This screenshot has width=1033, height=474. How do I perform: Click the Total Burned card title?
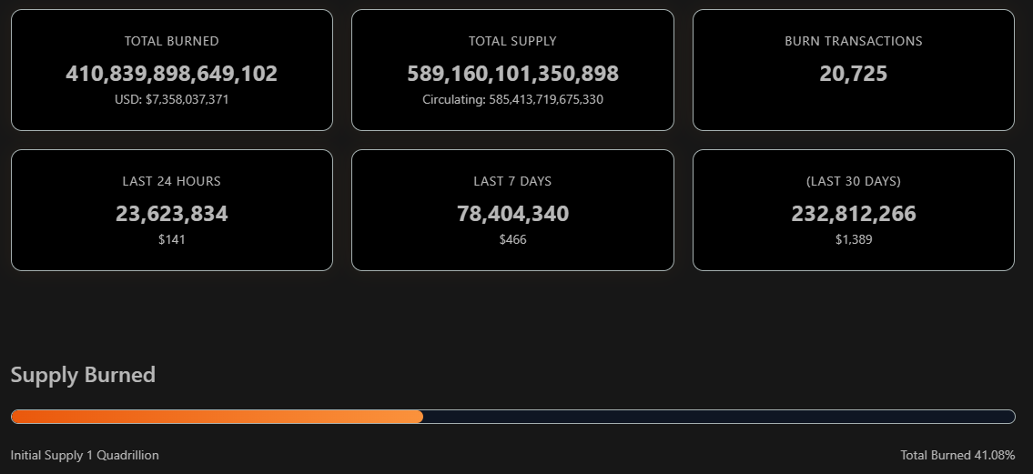[171, 41]
